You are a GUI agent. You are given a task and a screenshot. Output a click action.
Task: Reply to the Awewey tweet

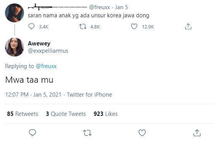pyautogui.click(x=32, y=133)
